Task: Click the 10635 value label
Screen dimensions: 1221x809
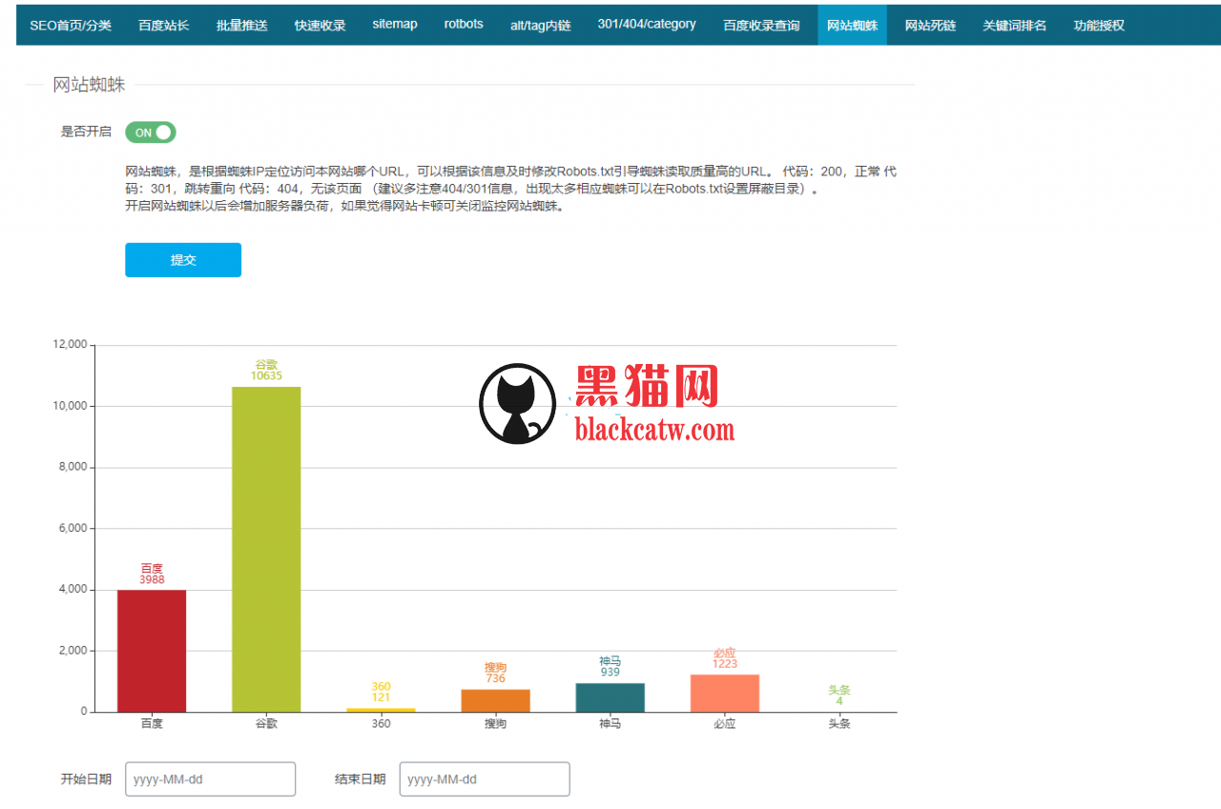Action: pos(266,375)
